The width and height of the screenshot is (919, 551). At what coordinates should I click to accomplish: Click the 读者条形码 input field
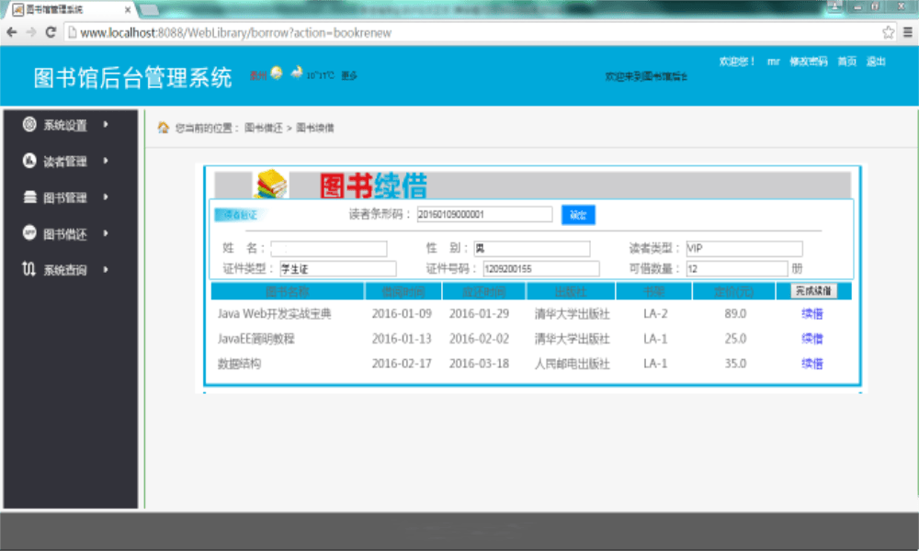(x=485, y=214)
